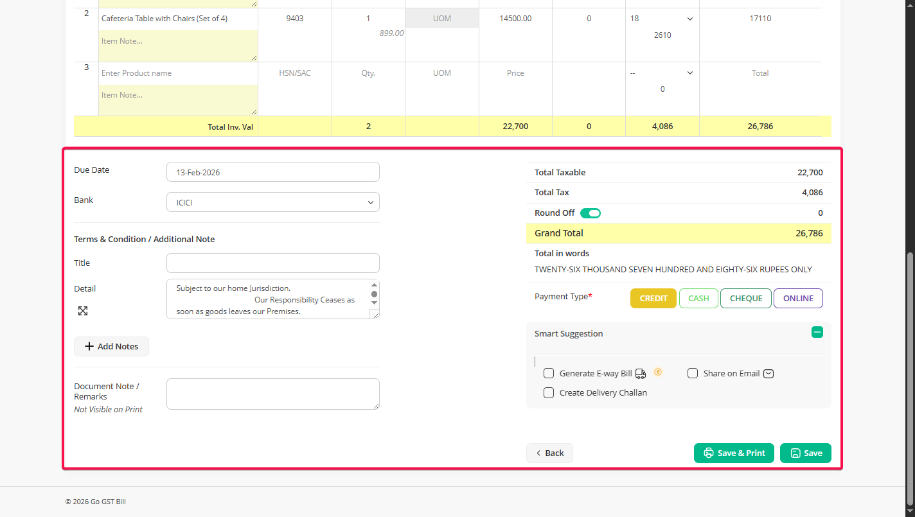Screen dimensions: 915x517
Task: Select the CHEQUE payment option
Action: 745,299
